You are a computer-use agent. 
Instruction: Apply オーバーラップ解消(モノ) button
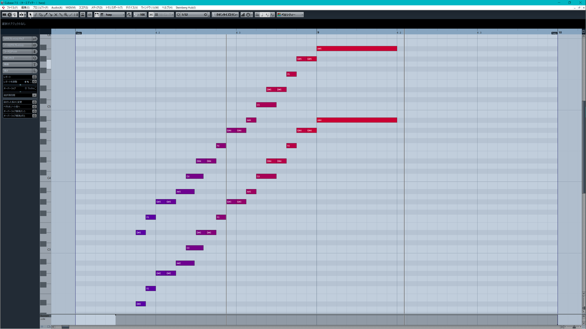click(x=35, y=111)
